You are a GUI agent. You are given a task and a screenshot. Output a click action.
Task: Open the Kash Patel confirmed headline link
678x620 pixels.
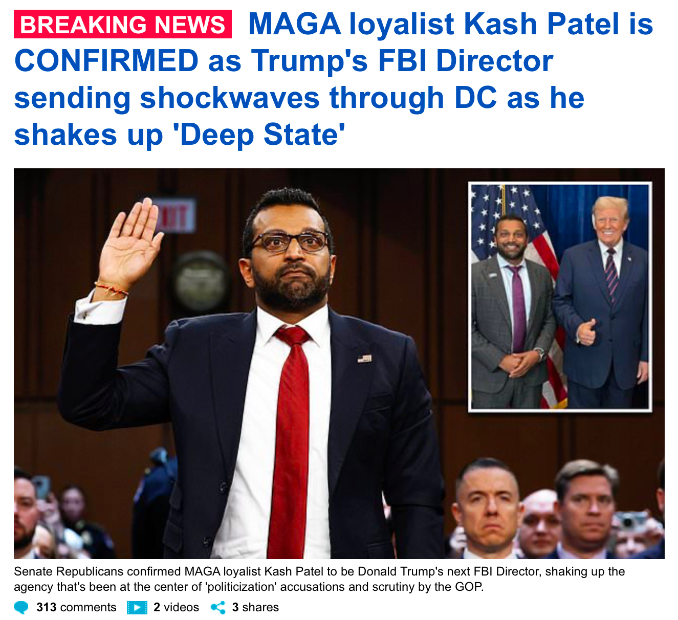(x=334, y=79)
